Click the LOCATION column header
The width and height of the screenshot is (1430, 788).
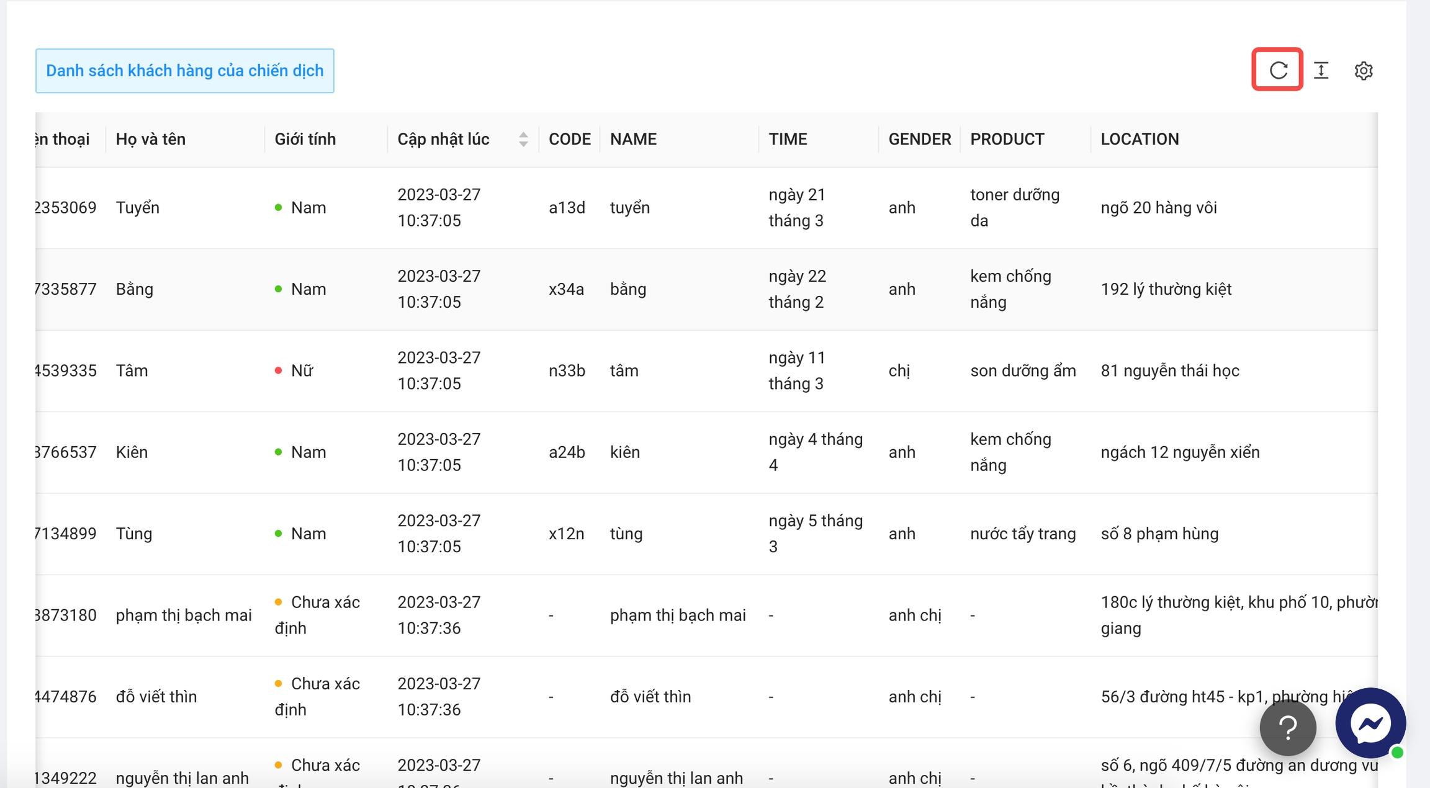(x=1140, y=140)
